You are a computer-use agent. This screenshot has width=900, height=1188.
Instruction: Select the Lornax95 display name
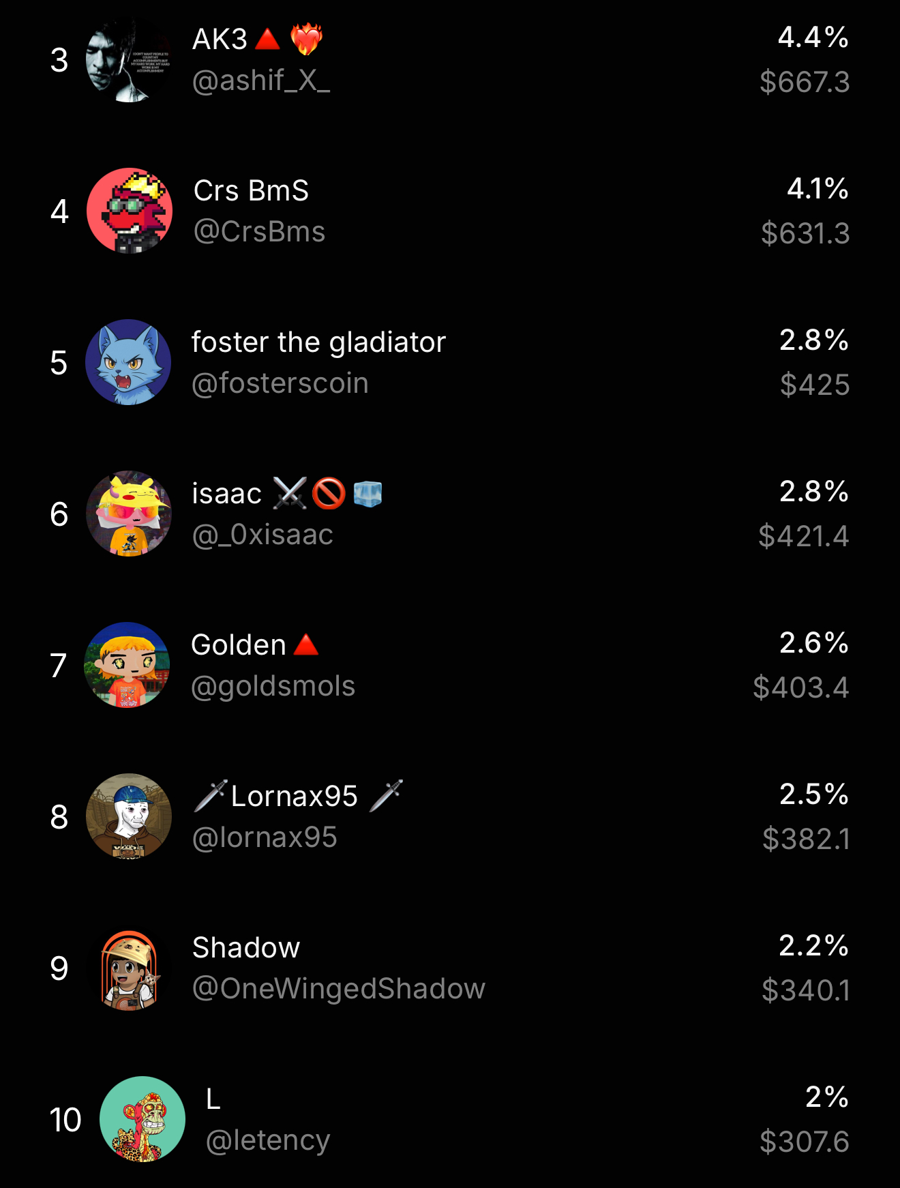pyautogui.click(x=295, y=797)
